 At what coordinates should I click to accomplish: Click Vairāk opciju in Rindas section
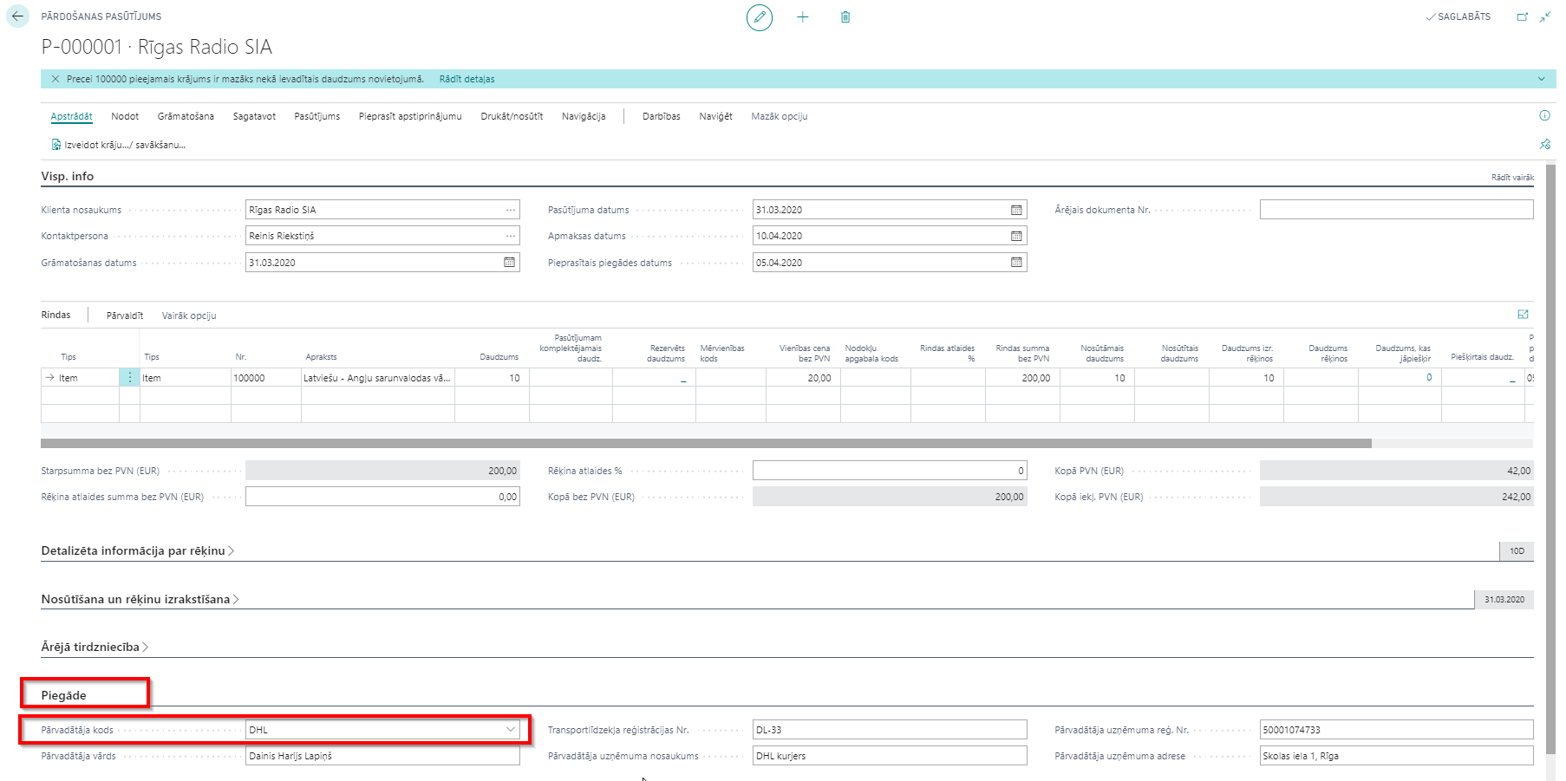(189, 316)
